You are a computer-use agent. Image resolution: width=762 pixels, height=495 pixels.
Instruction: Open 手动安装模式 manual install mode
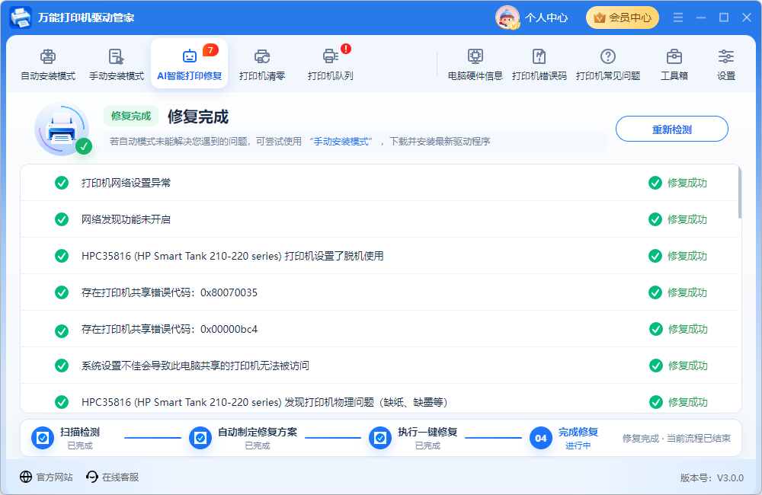117,64
